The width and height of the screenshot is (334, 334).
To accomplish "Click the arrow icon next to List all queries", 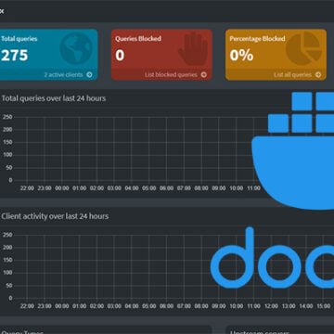I will [318, 74].
